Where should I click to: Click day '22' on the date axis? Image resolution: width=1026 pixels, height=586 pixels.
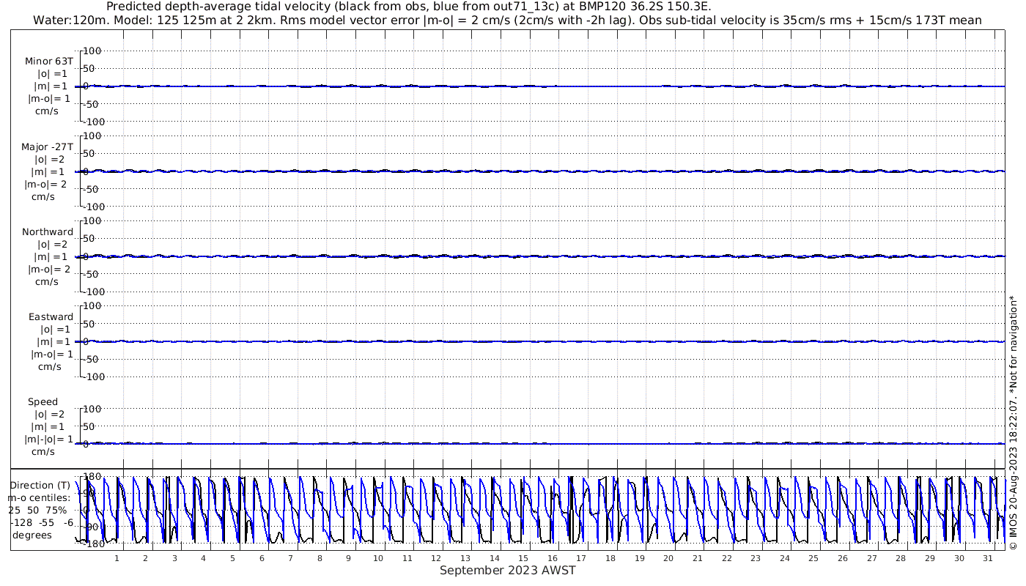726,558
